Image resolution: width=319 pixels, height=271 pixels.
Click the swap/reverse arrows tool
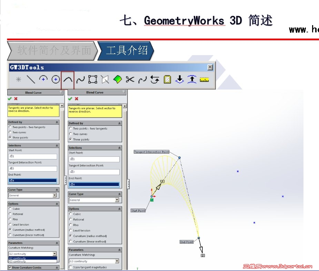[154, 80]
